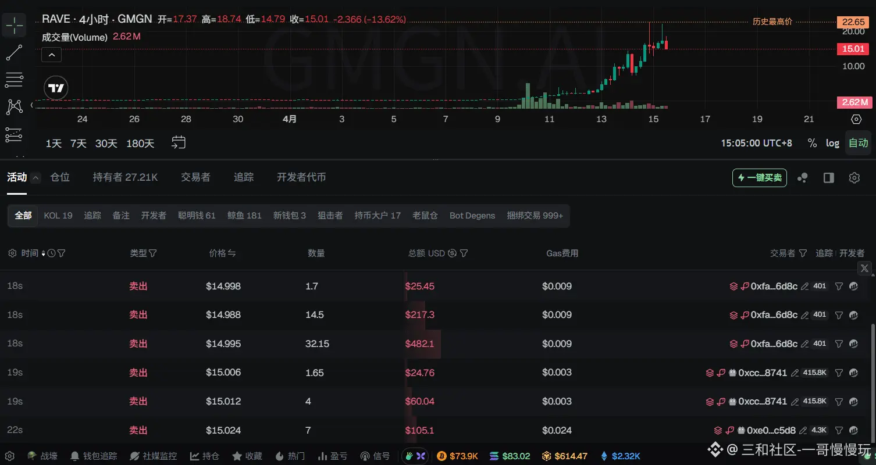Open 钱包追踪 in bottom bar
Image resolution: width=876 pixels, height=465 pixels.
pos(94,456)
